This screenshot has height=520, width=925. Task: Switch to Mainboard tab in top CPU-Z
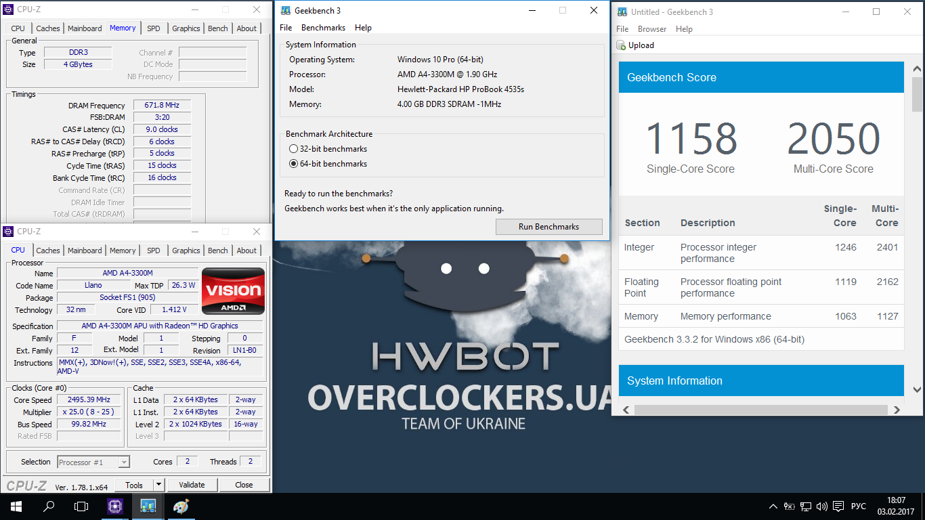click(x=85, y=28)
